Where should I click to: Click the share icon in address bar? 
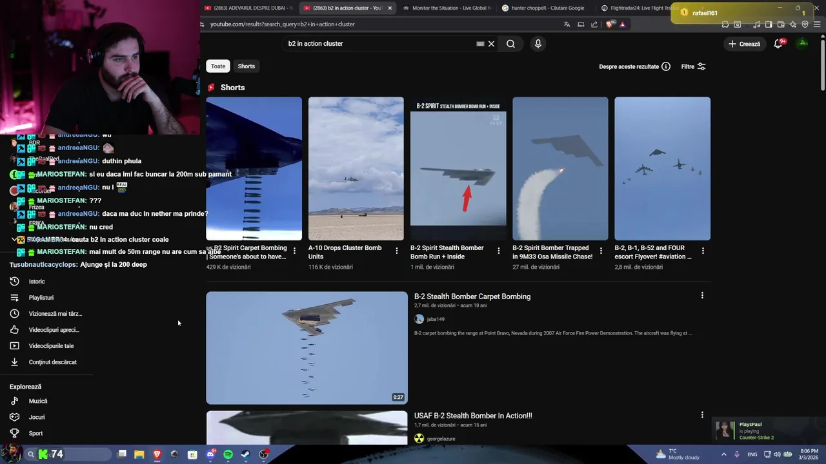(x=594, y=24)
